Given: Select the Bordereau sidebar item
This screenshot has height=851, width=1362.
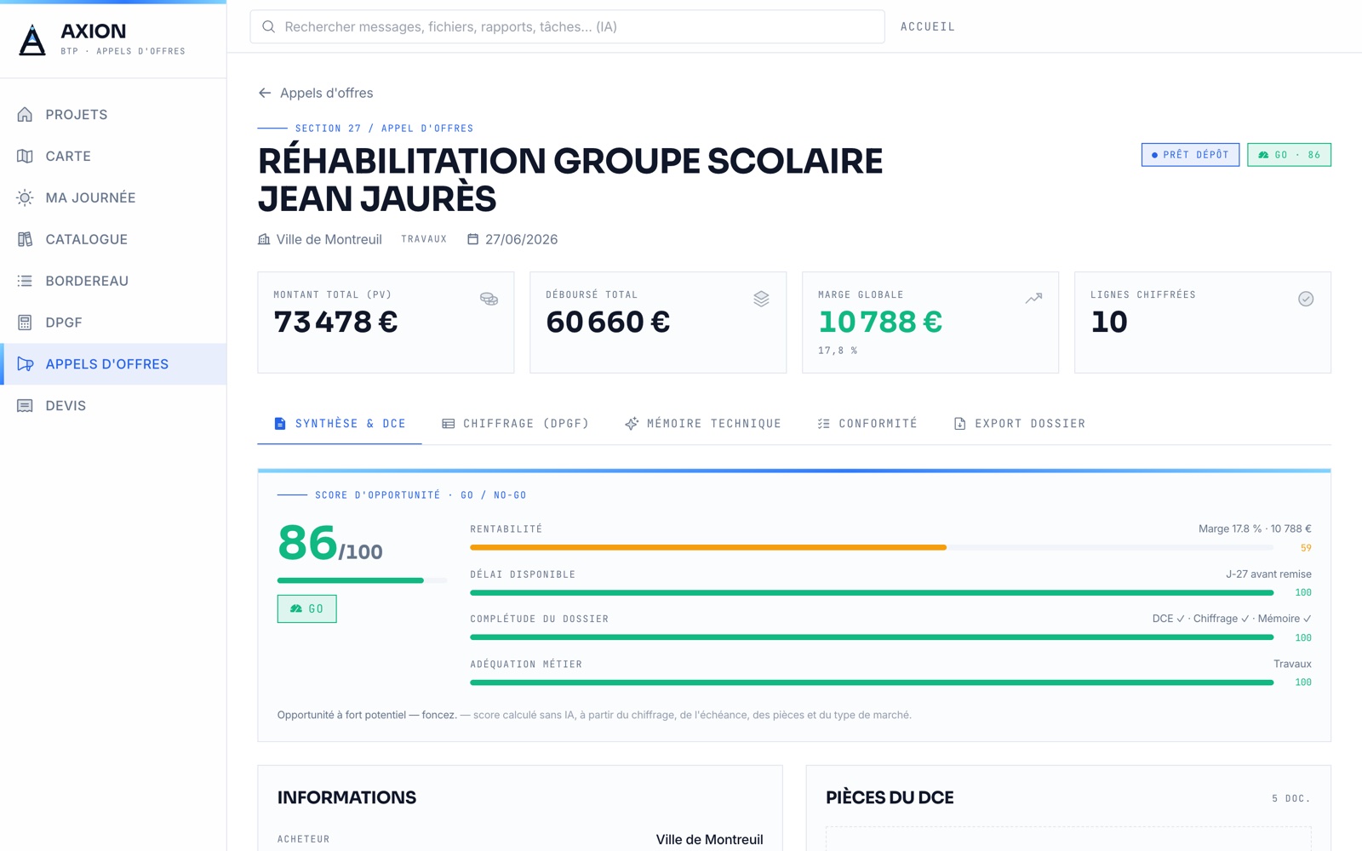Looking at the screenshot, I should click(113, 281).
